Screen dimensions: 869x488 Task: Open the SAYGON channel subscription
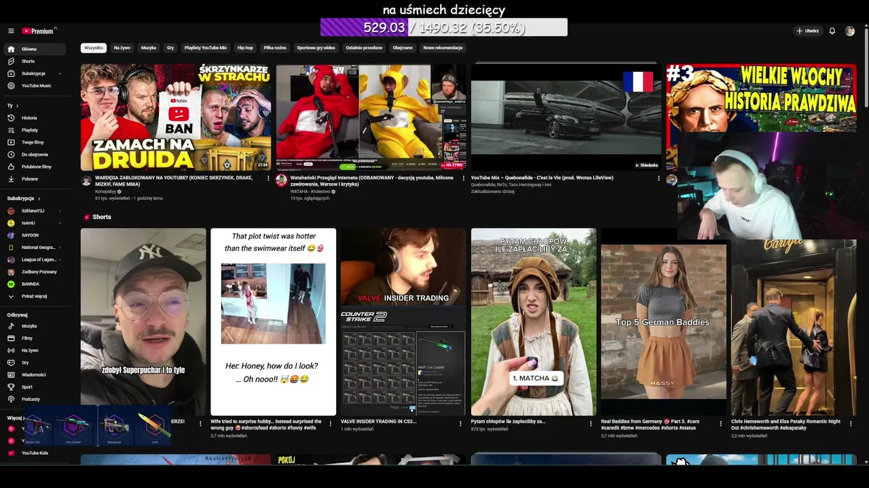click(x=35, y=235)
